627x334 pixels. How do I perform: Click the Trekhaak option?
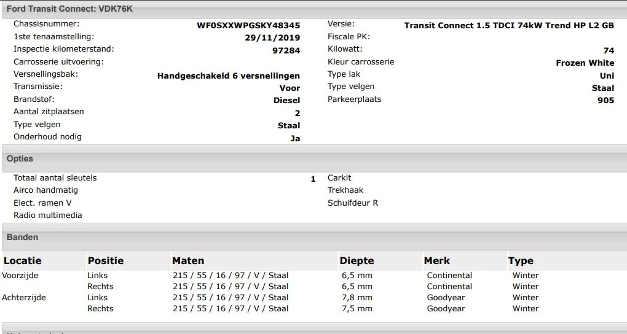(x=345, y=190)
